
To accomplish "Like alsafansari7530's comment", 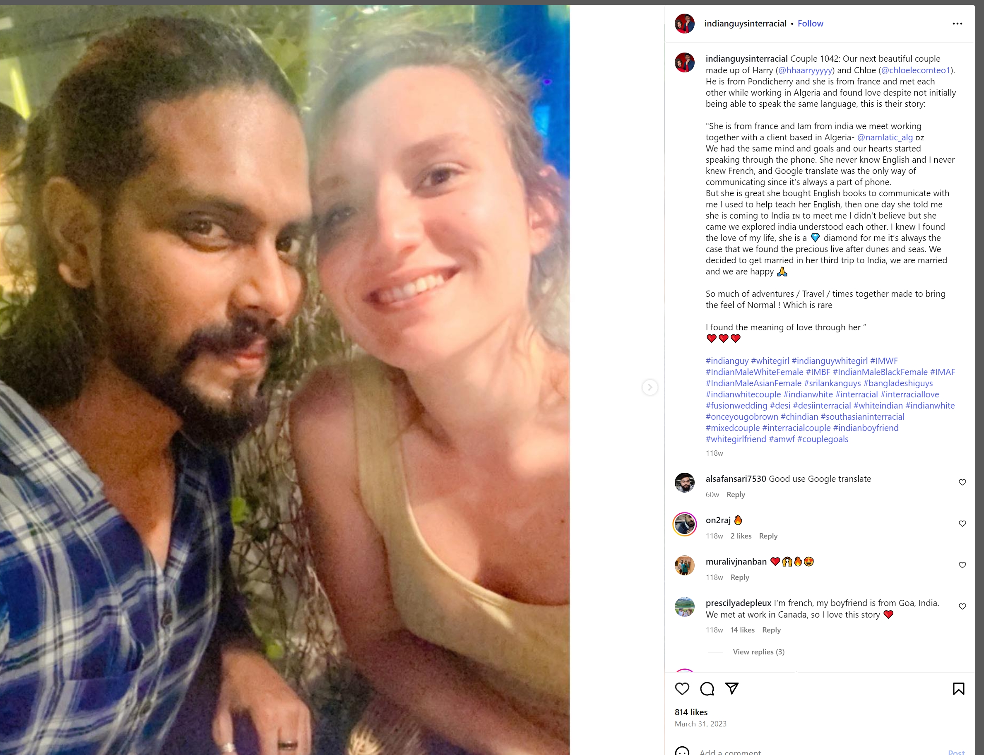I will pos(962,482).
